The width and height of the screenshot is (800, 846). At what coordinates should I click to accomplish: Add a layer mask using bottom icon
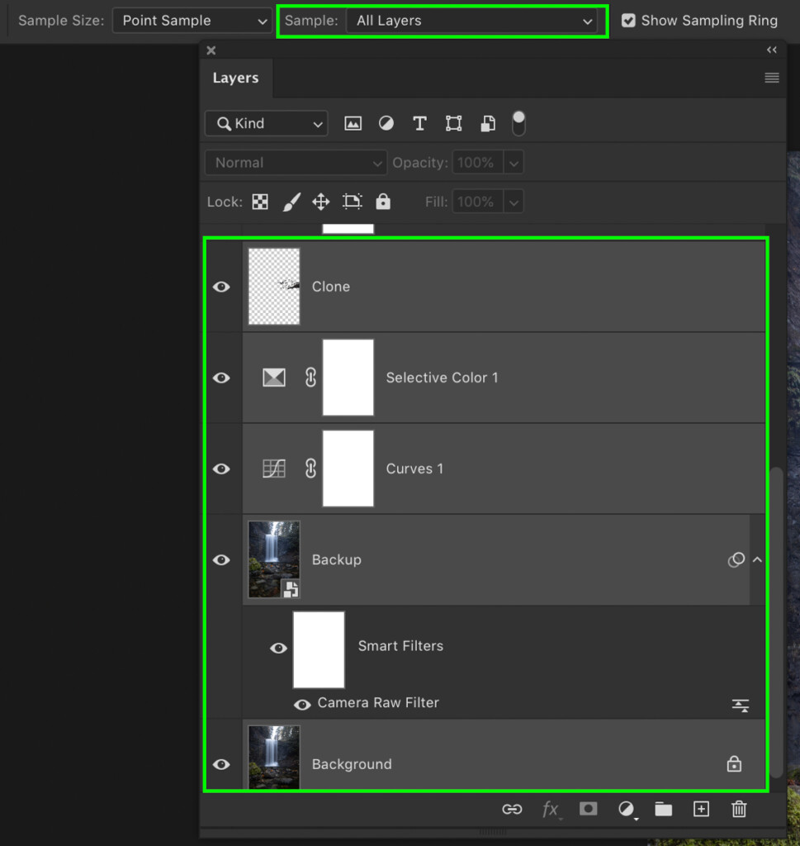tap(588, 809)
